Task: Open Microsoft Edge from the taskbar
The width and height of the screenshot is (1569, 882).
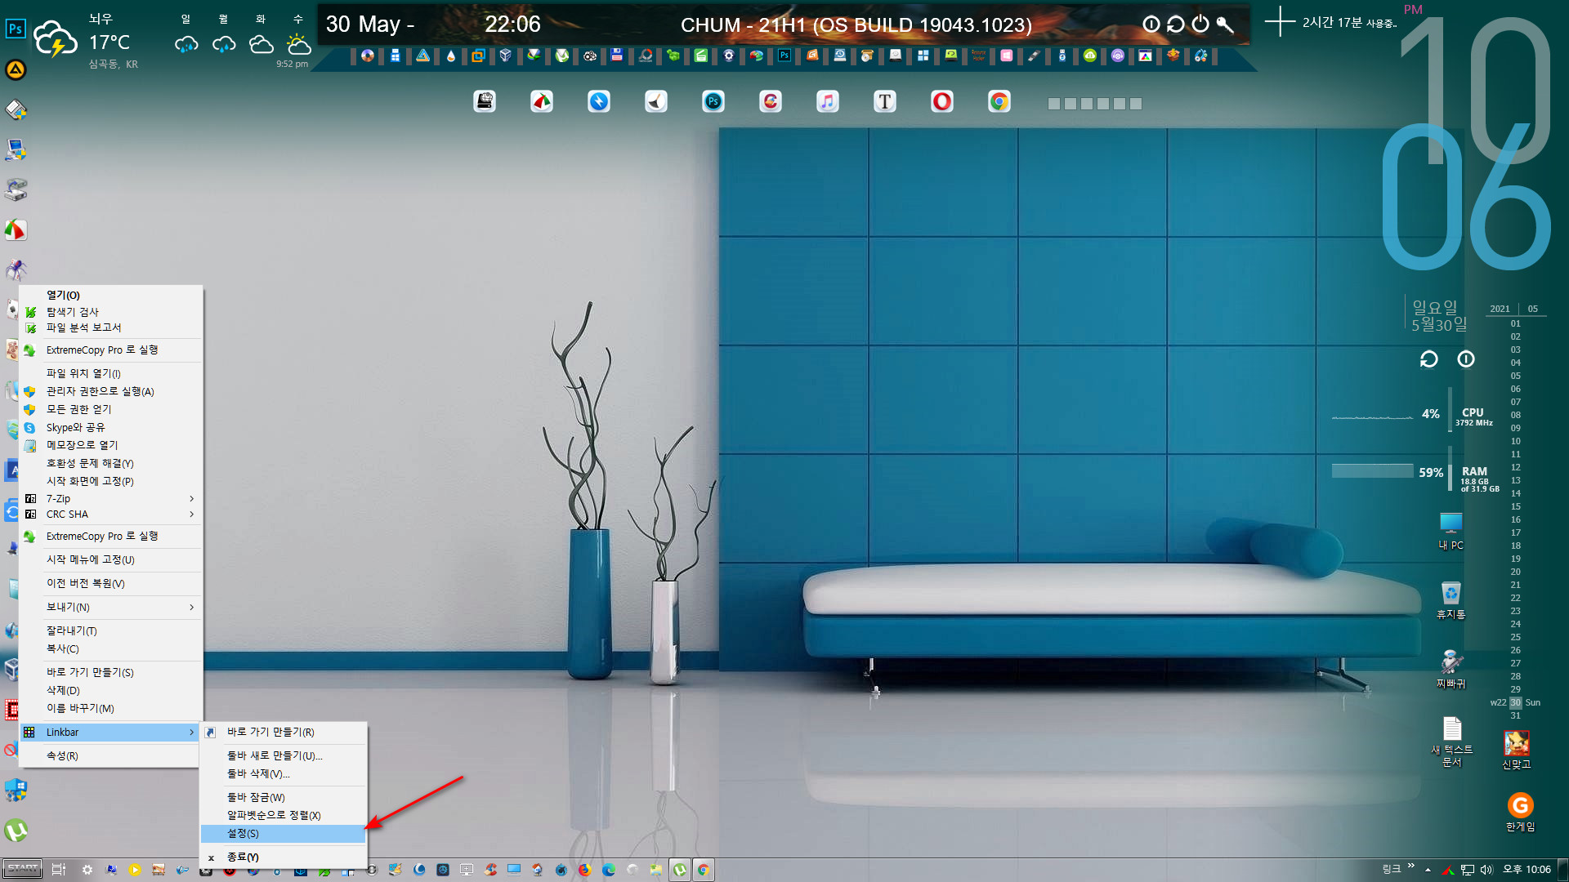Action: pyautogui.click(x=609, y=870)
